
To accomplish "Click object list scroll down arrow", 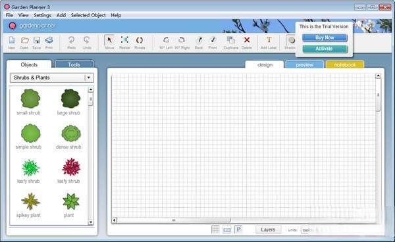I will click(91, 222).
